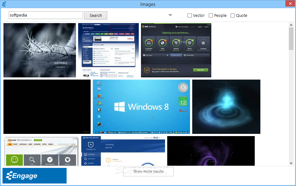
Task: Focus the search field containing softpedia
Action: [x=46, y=15]
